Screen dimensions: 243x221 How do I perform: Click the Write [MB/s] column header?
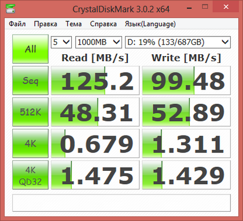point(186,58)
